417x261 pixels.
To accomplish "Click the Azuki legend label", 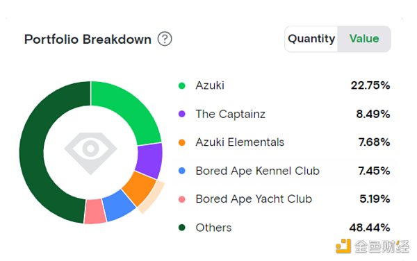I will pos(210,85).
